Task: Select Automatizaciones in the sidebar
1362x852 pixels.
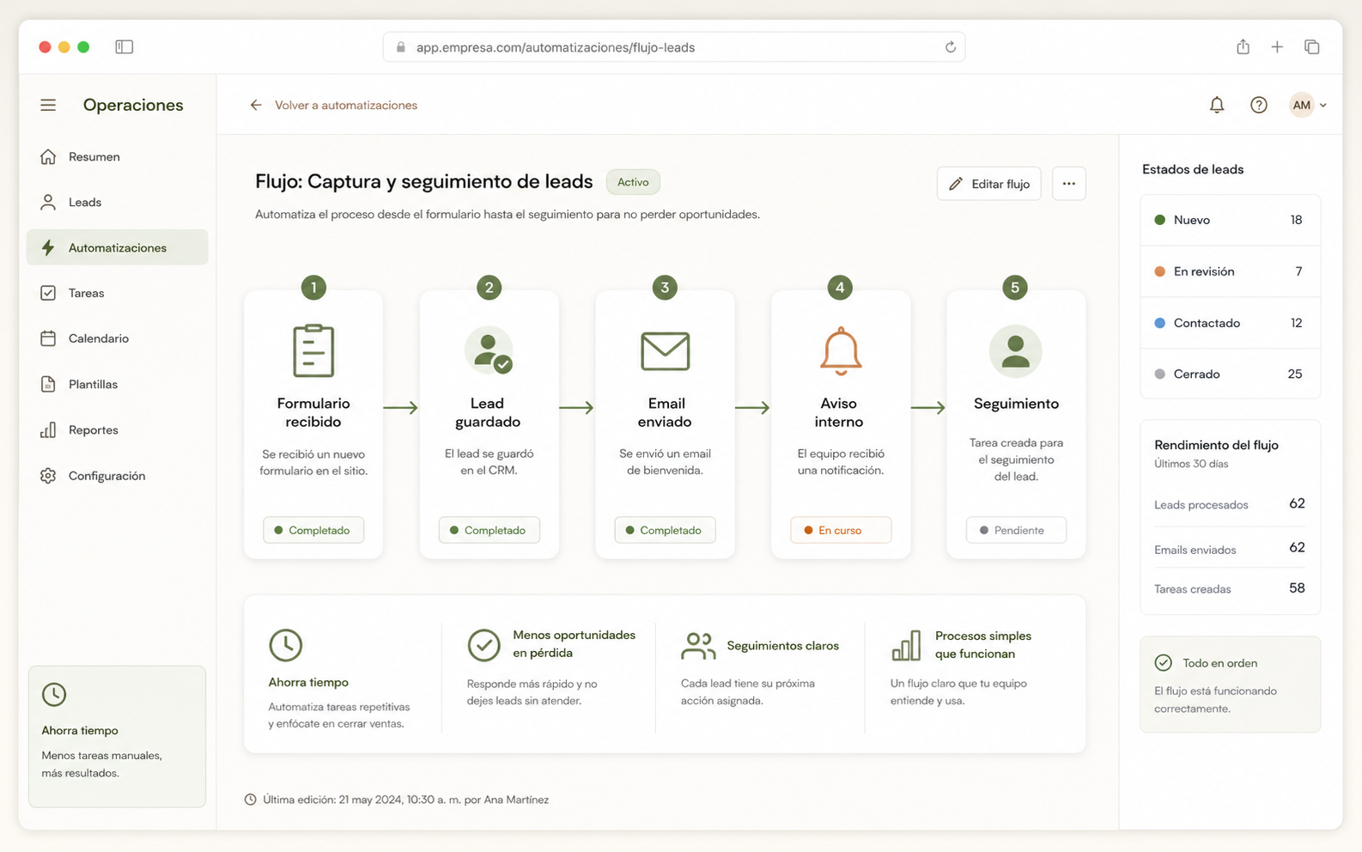Action: (118, 247)
